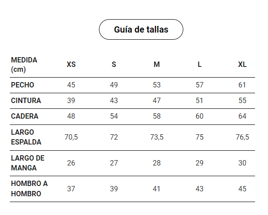
Task: Click the Guía de tallas button
Action: pyautogui.click(x=141, y=29)
